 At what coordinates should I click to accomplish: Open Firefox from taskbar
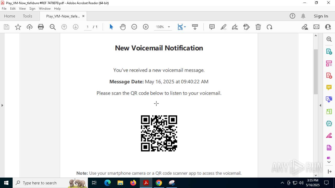(x=133, y=183)
